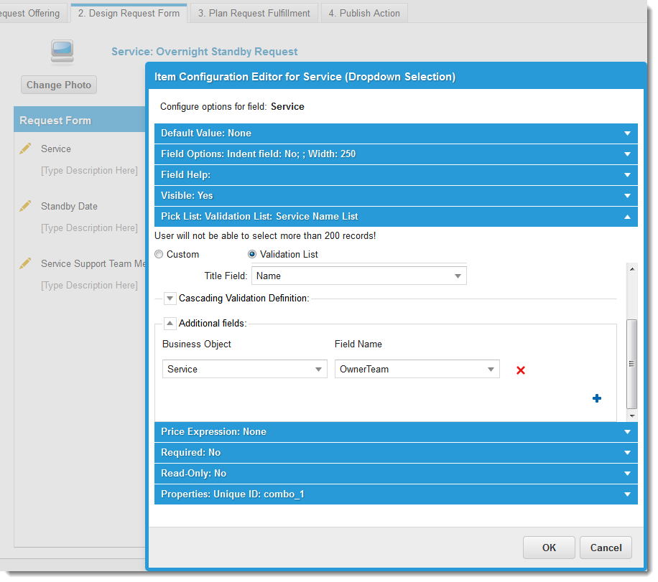Image resolution: width=658 pixels, height=582 pixels.
Task: Click the red X to remove OwnerTeam field
Action: [x=521, y=370]
